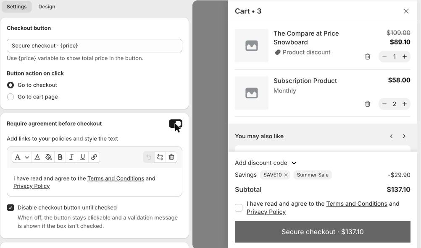
Task: Click the 'Subscription Product' title
Action: (x=305, y=80)
